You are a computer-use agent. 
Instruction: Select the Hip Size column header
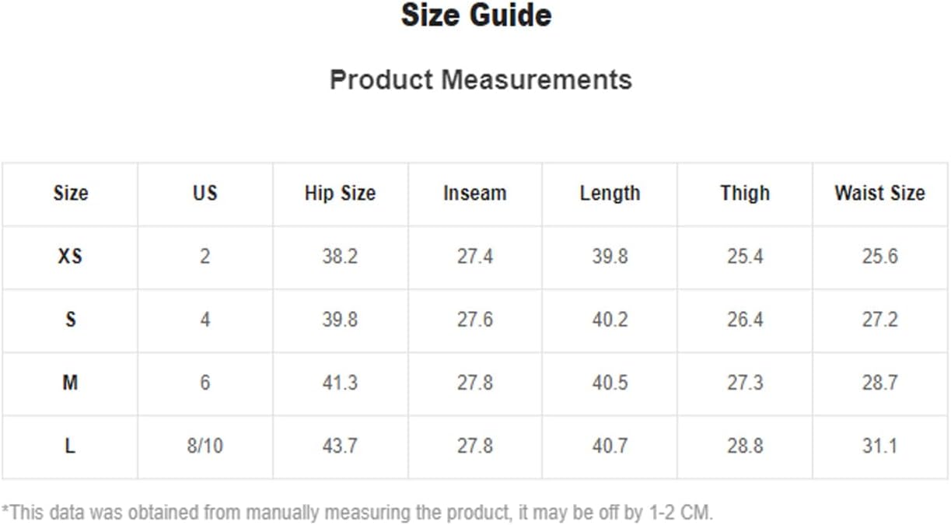tap(340, 193)
